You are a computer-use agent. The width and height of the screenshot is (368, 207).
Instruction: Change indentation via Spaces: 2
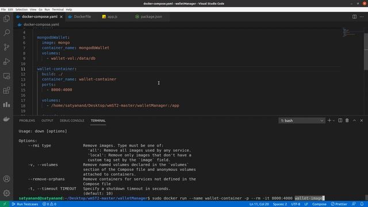click(280, 204)
